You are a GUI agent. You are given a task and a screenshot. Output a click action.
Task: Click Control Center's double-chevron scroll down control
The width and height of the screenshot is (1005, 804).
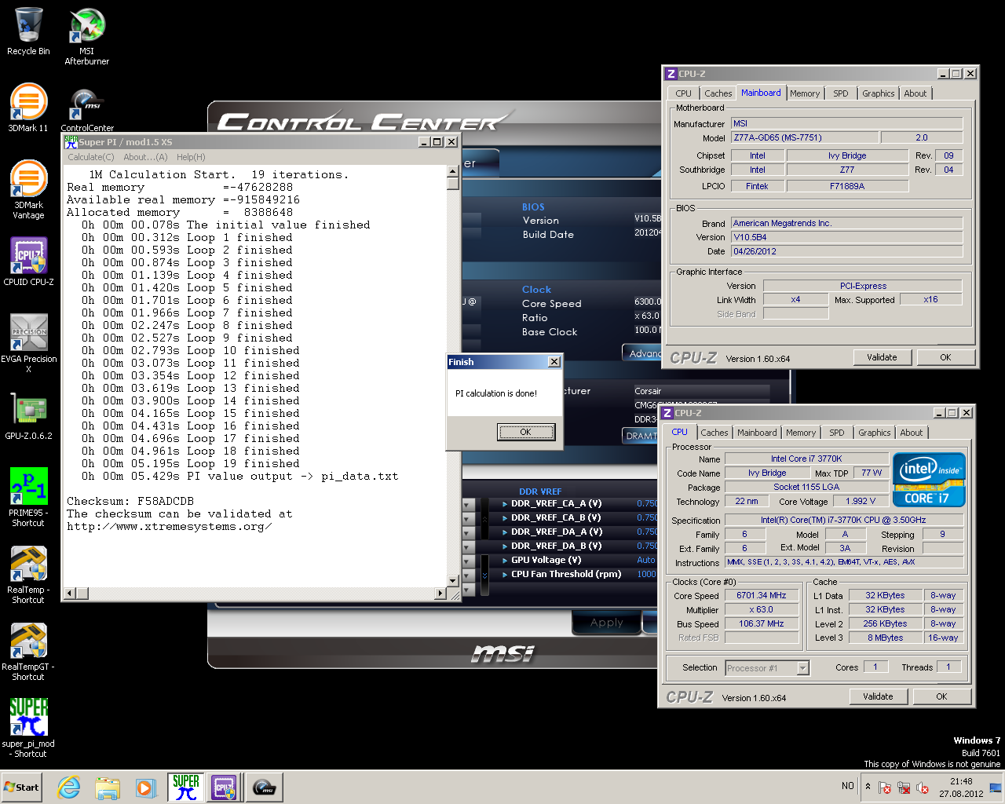coord(484,576)
